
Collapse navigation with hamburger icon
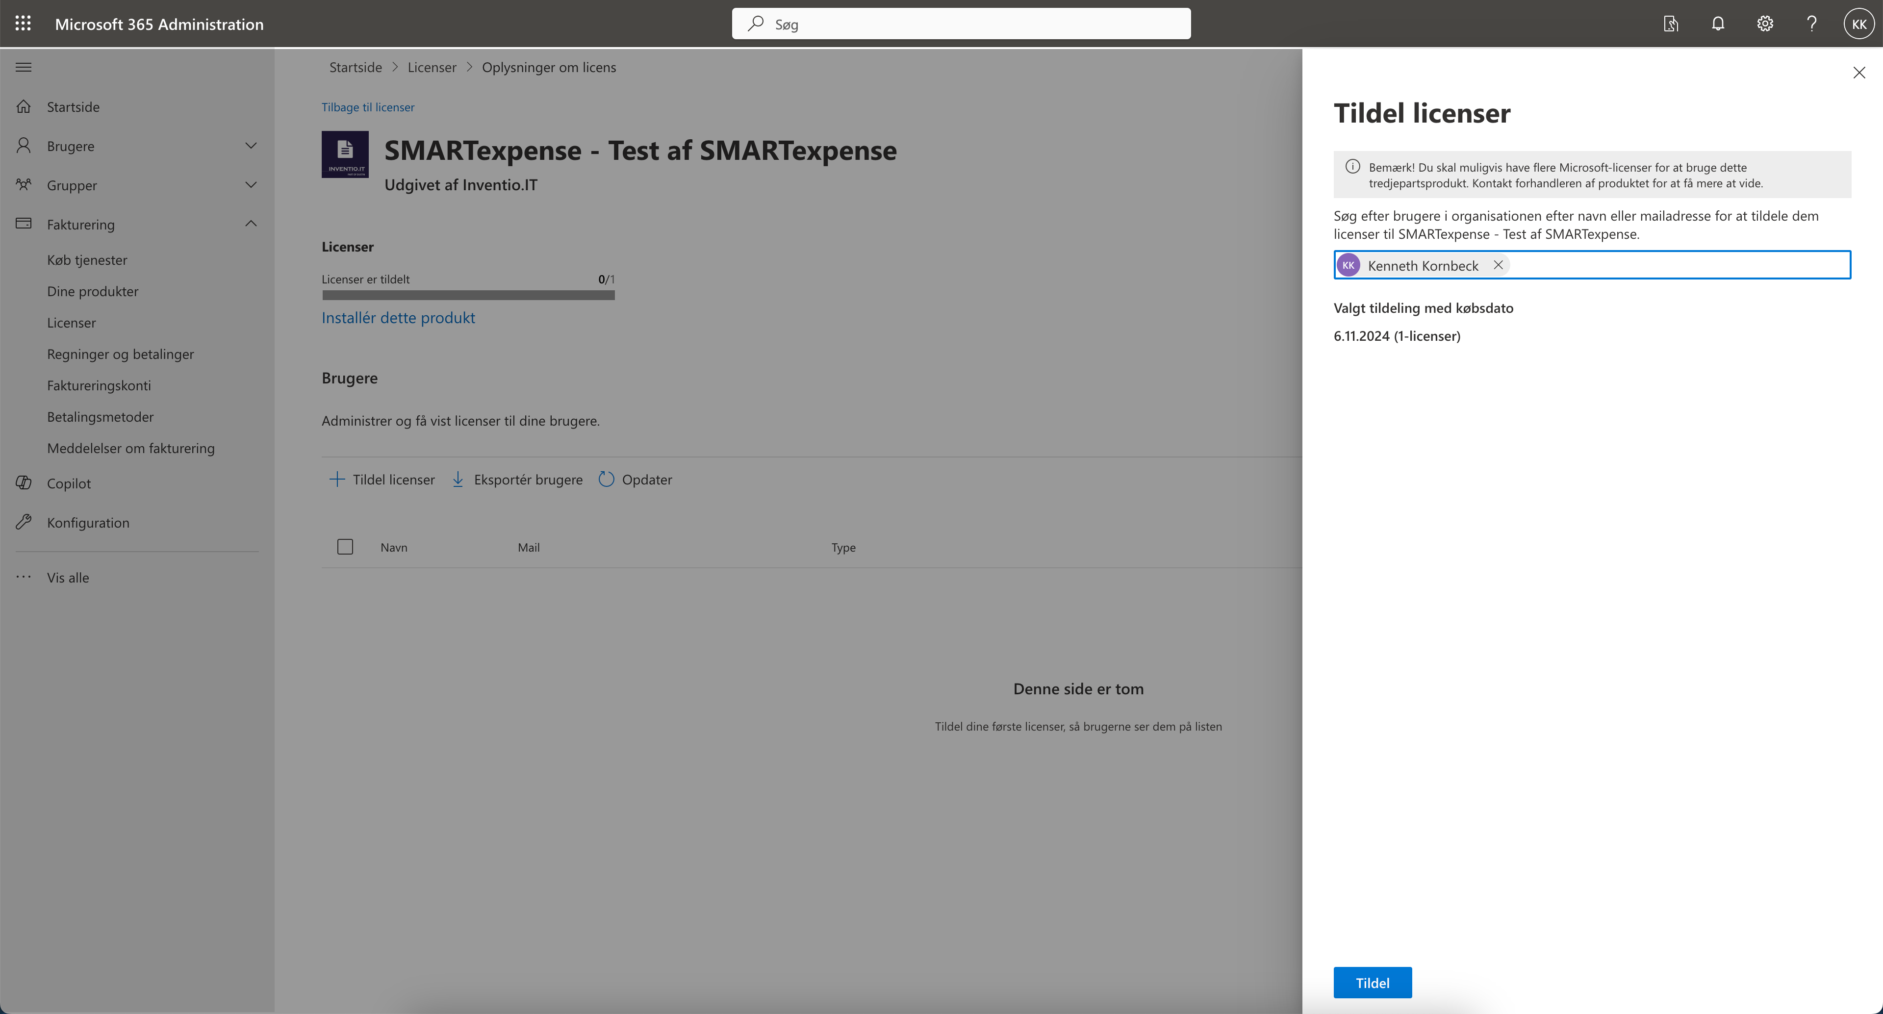click(24, 67)
